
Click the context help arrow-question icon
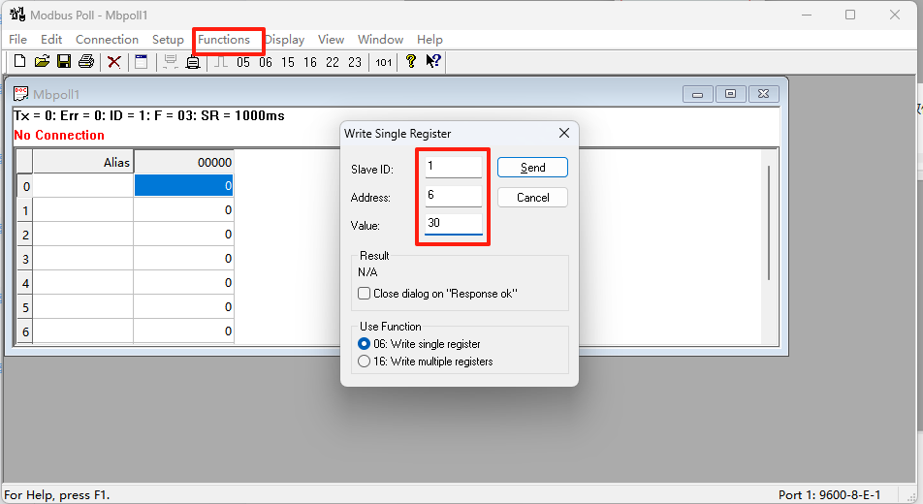point(433,61)
